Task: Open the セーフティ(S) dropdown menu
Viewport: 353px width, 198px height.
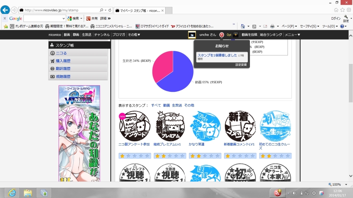Action: point(310,26)
